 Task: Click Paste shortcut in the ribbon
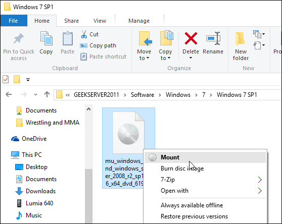[x=103, y=57]
